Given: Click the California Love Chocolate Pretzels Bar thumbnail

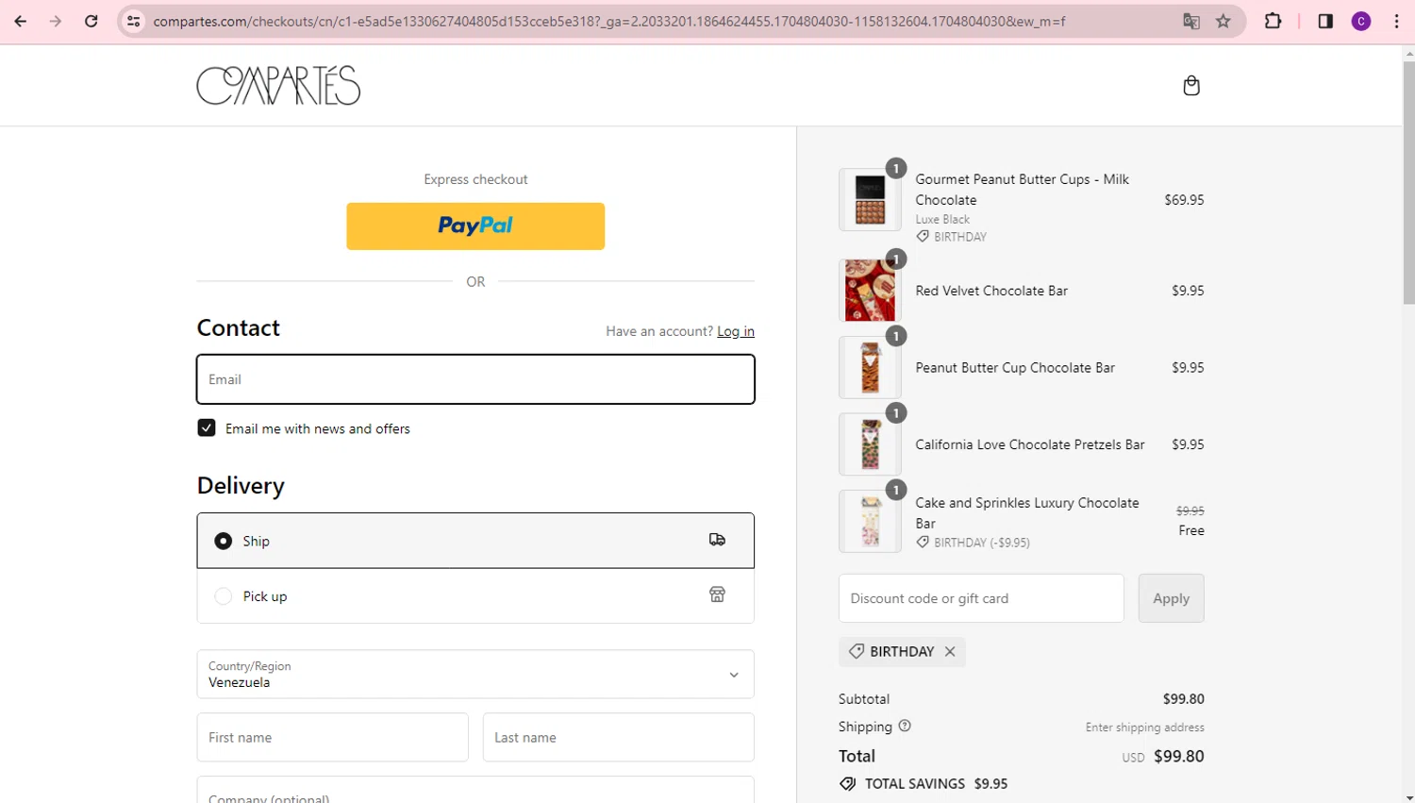Looking at the screenshot, I should [870, 444].
